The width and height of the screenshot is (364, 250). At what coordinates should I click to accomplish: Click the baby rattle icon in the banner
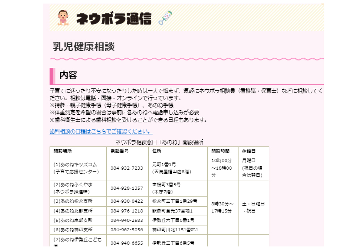[x=165, y=18]
